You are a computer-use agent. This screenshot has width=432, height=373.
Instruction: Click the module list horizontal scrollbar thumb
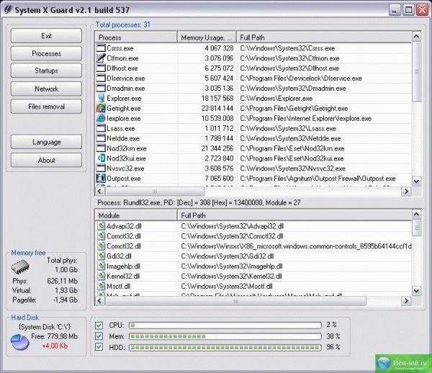[x=235, y=301]
